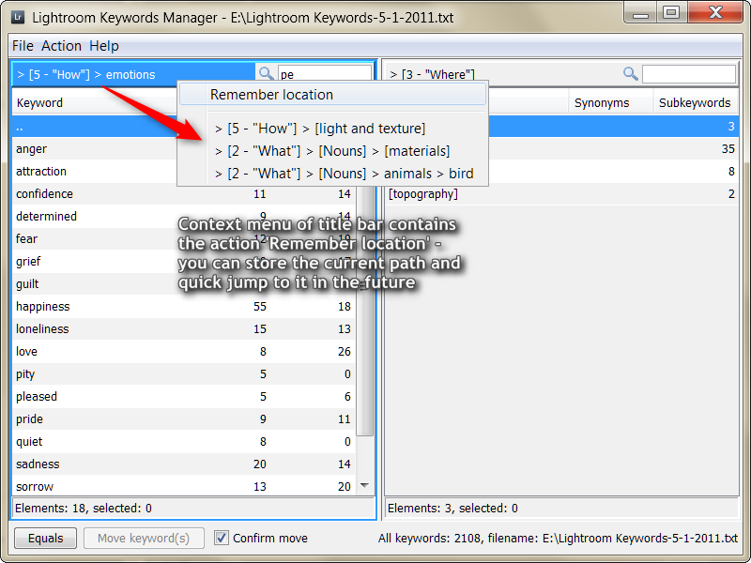
Task: Select the 'fear' keyword row
Action: (184, 239)
